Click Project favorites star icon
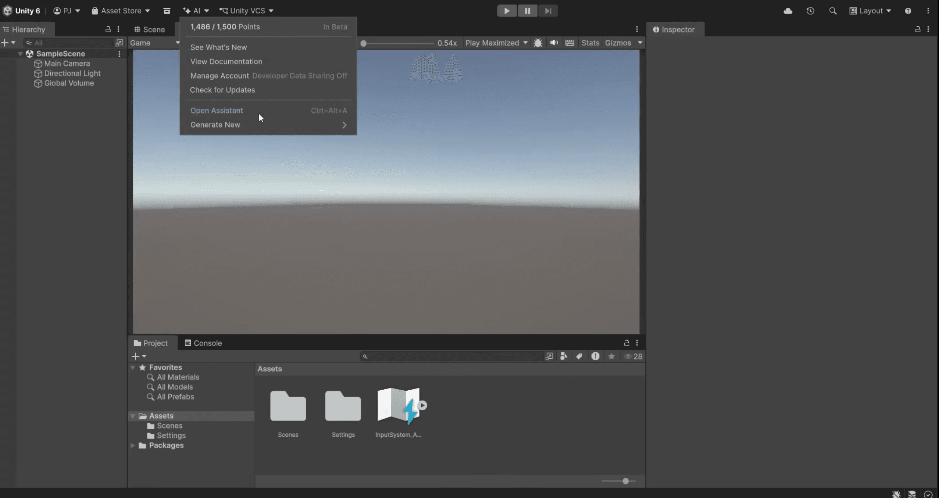 click(611, 356)
